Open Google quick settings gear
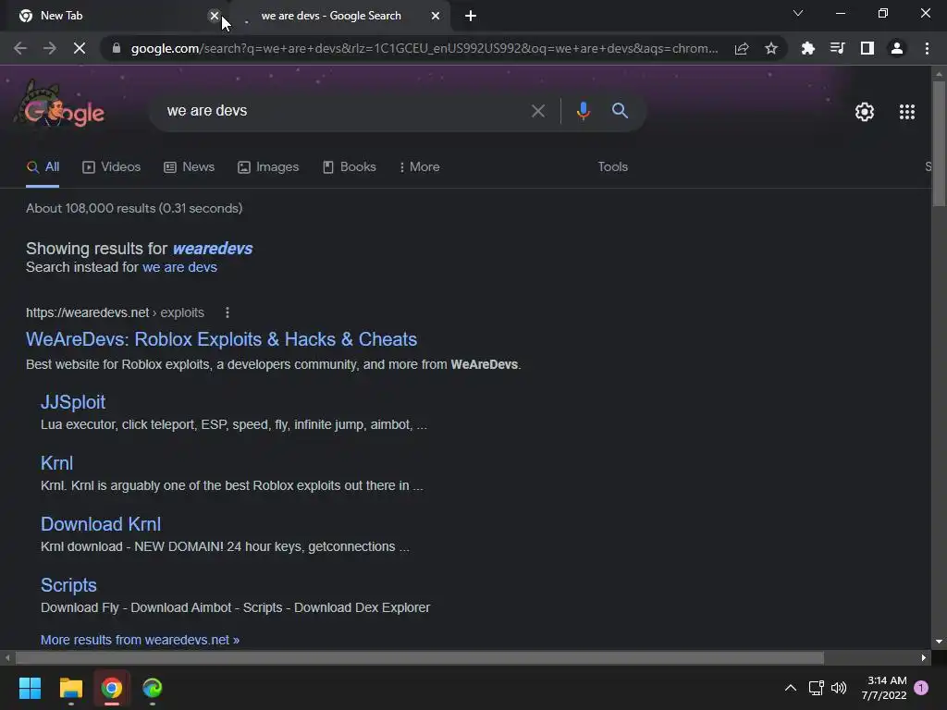947x710 pixels. point(865,112)
